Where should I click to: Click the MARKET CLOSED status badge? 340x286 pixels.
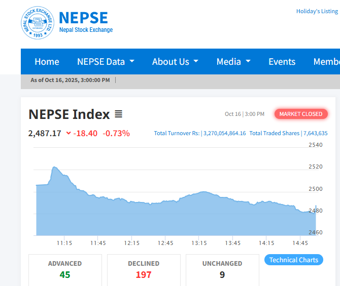click(300, 114)
